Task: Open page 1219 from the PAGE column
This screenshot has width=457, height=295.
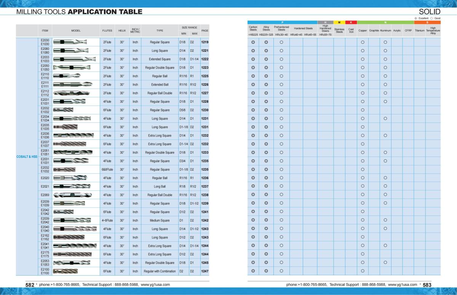Action: click(x=205, y=42)
